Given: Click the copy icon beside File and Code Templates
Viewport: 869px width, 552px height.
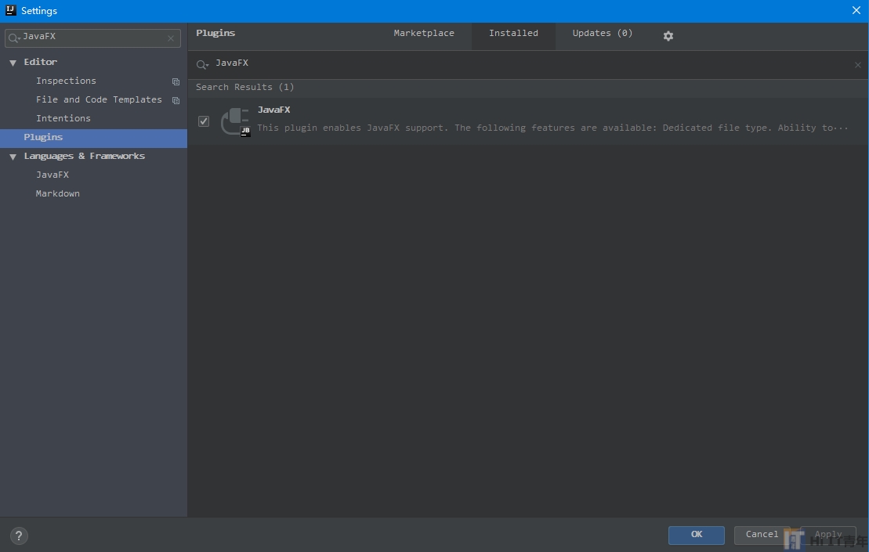Looking at the screenshot, I should pos(176,100).
